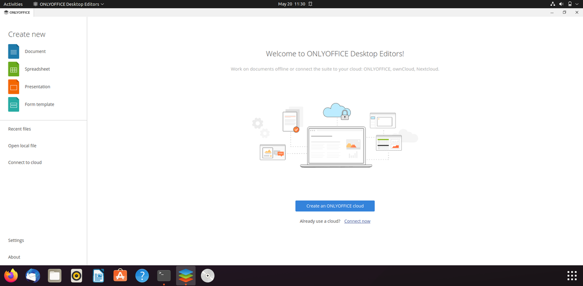583x286 pixels.
Task: Minimize the ONLYOFFICE window
Action: coord(552,12)
